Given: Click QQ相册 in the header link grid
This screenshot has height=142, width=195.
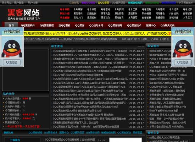Looking at the screenshot, I should tap(92, 9).
